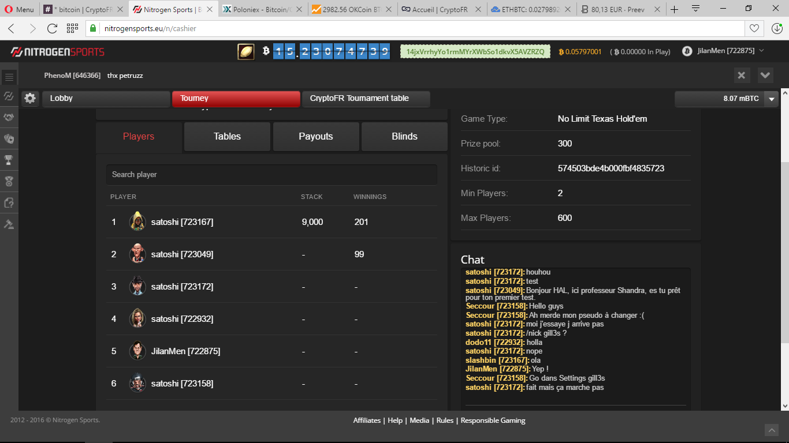Close the PhenoM chat message bar
Image resolution: width=789 pixels, height=443 pixels.
[742, 75]
